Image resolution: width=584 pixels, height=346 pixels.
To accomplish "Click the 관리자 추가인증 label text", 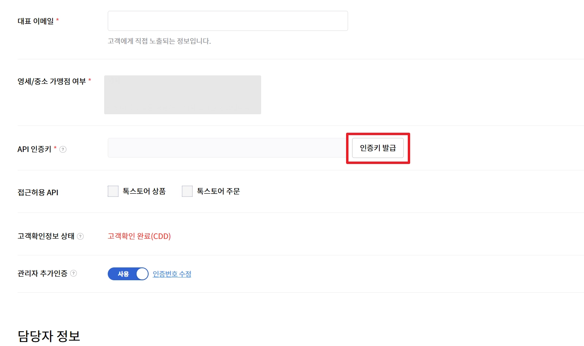I will coord(42,273).
